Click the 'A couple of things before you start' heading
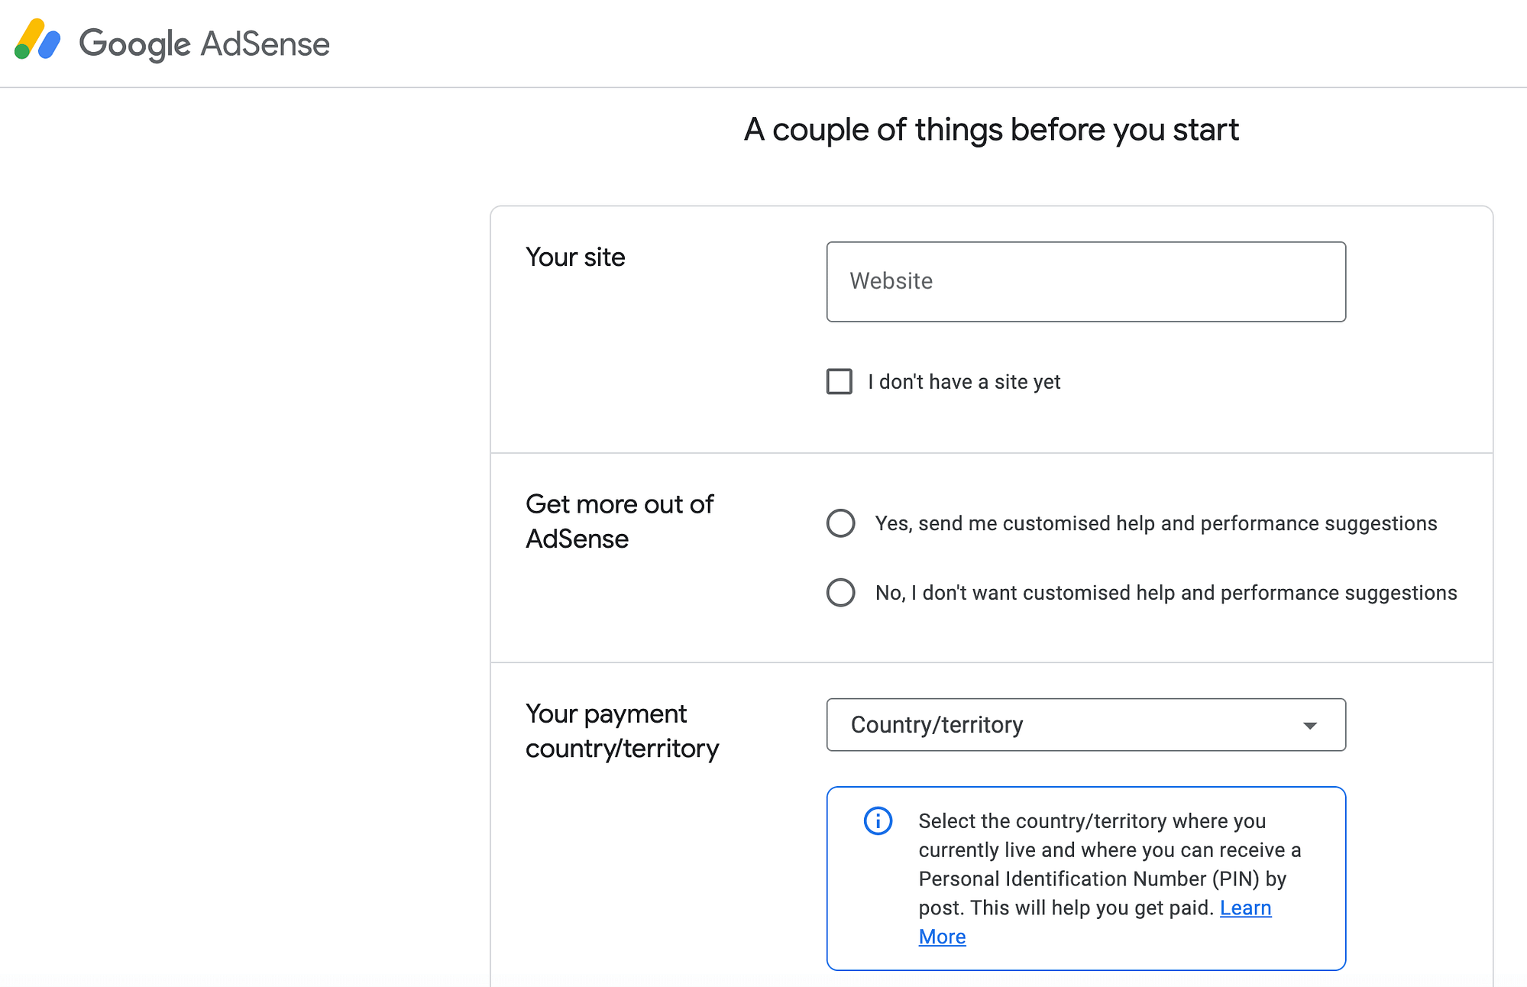 pos(991,129)
